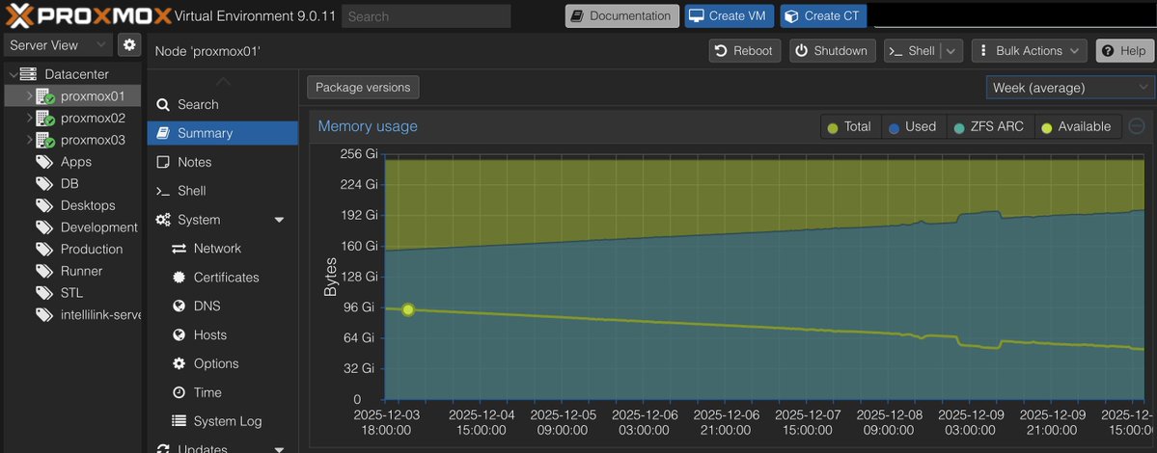Open the Summary menu item

[223, 133]
